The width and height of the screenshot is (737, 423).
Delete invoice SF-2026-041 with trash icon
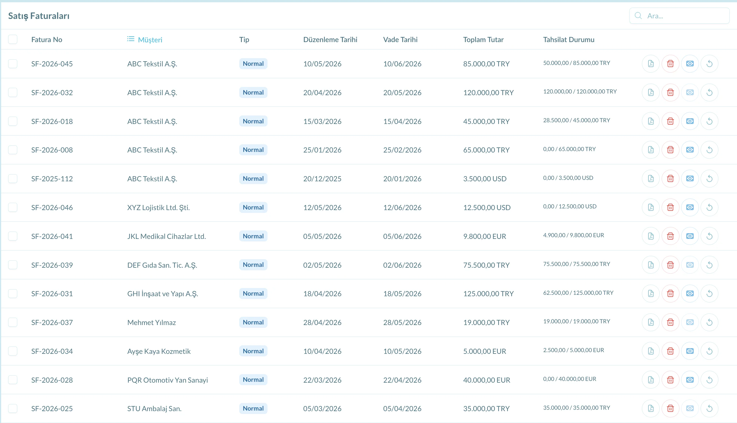[x=670, y=236]
